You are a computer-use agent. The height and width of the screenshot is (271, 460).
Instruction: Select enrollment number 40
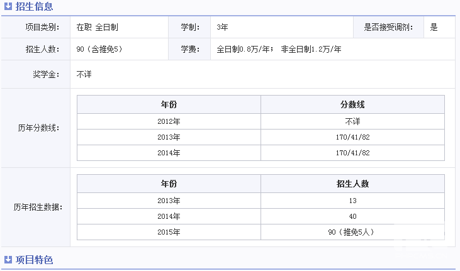352,216
